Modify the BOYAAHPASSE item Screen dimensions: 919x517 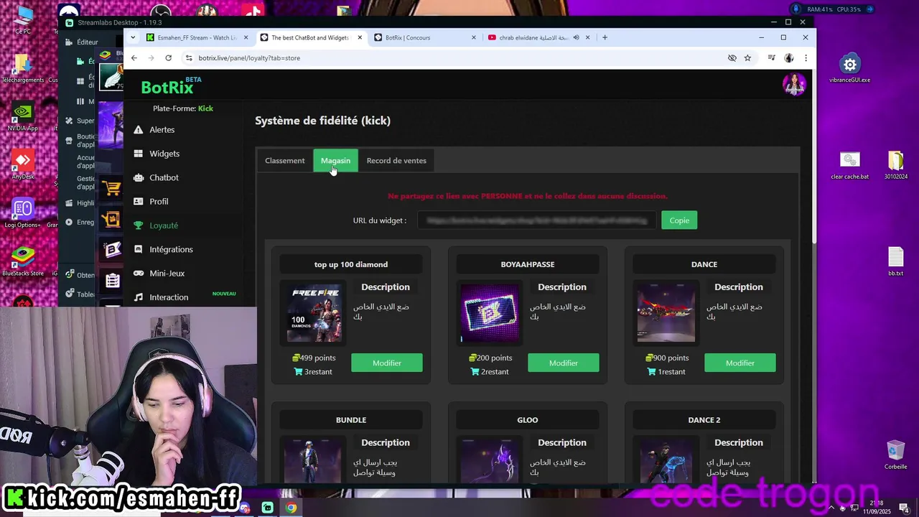pyautogui.click(x=564, y=363)
